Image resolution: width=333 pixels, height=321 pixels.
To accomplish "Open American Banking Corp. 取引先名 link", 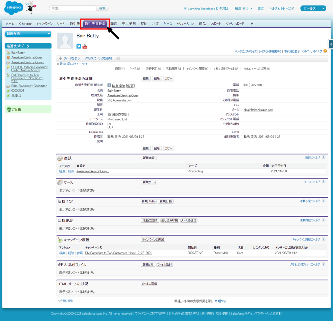I will click(123, 95).
